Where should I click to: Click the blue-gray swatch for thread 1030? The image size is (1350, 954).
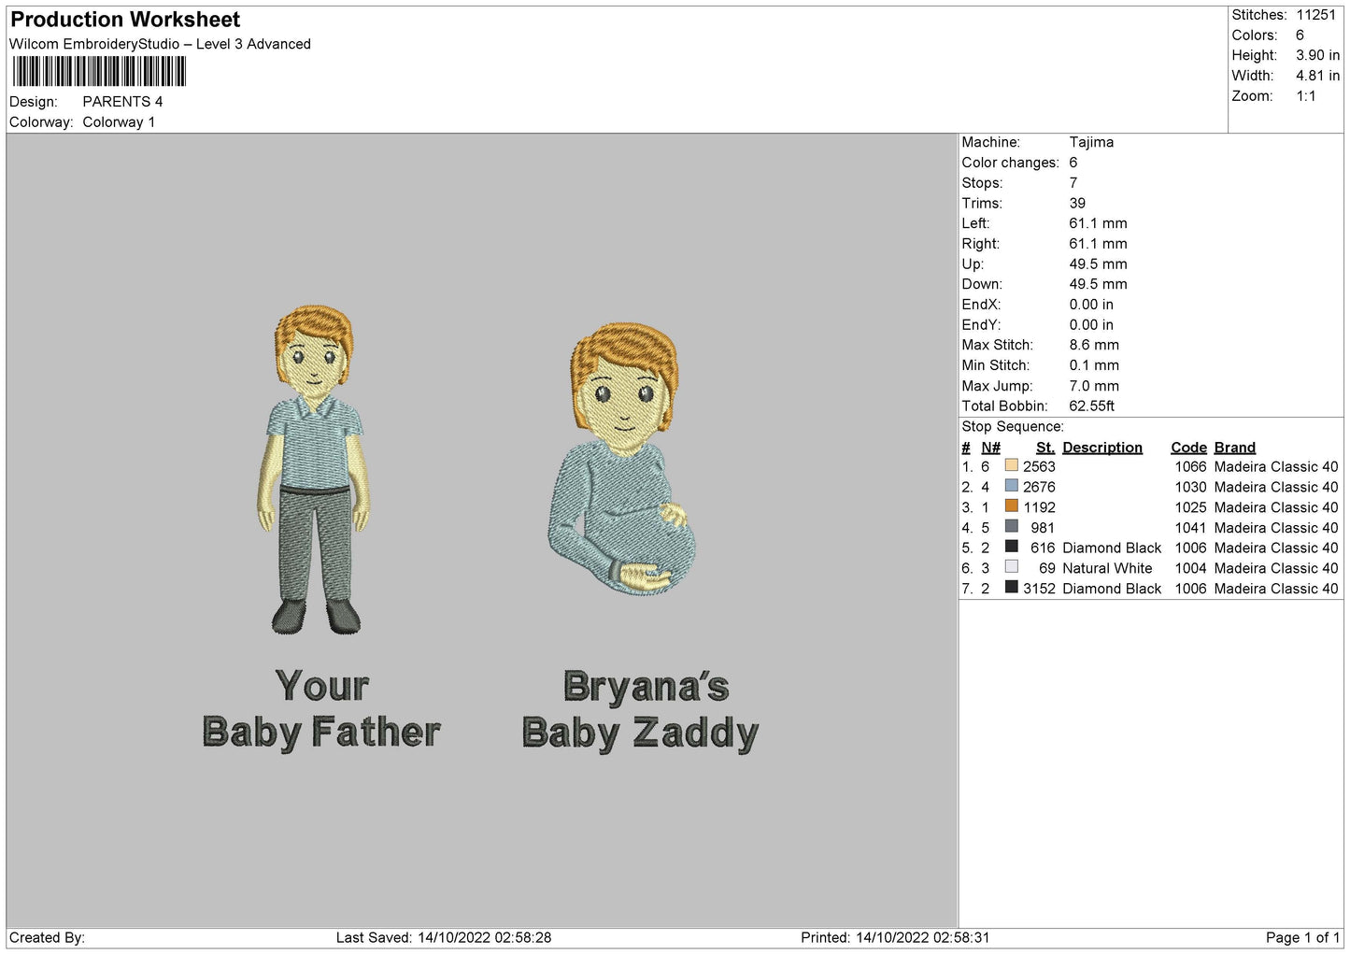pyautogui.click(x=1011, y=486)
